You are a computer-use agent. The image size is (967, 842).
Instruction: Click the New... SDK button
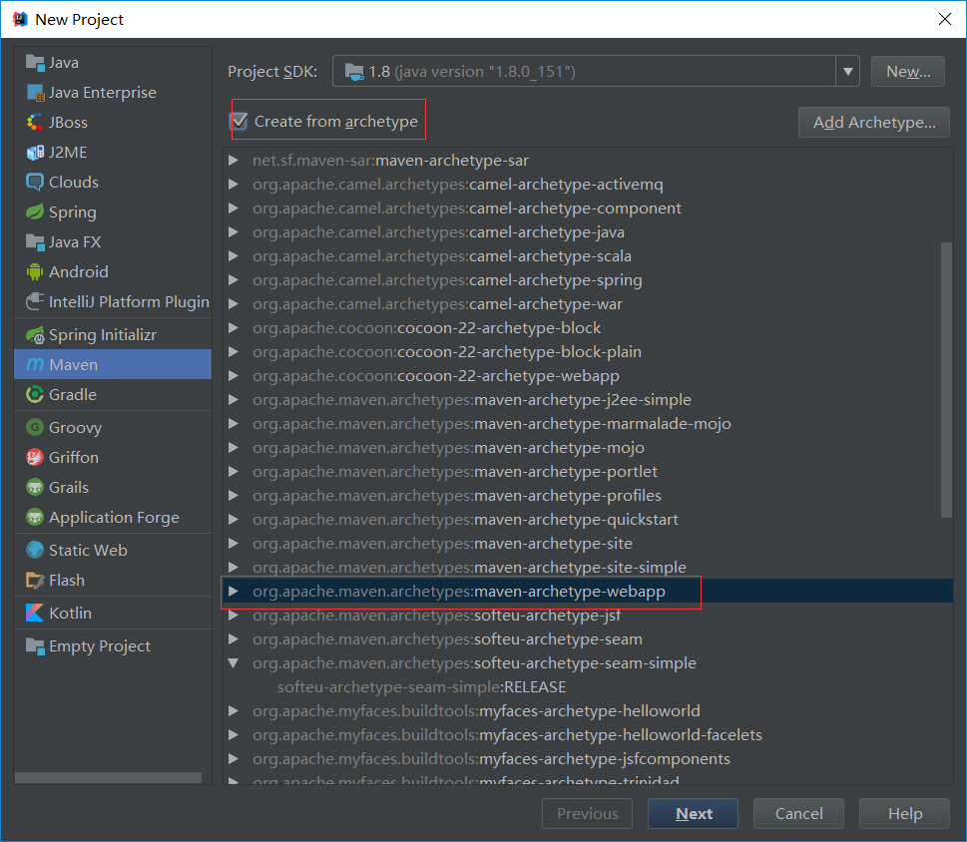[908, 72]
